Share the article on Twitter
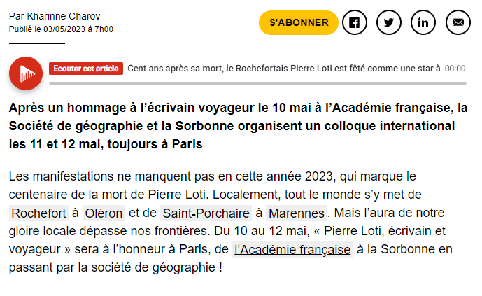Screen dimensions: 482x296 point(389,22)
